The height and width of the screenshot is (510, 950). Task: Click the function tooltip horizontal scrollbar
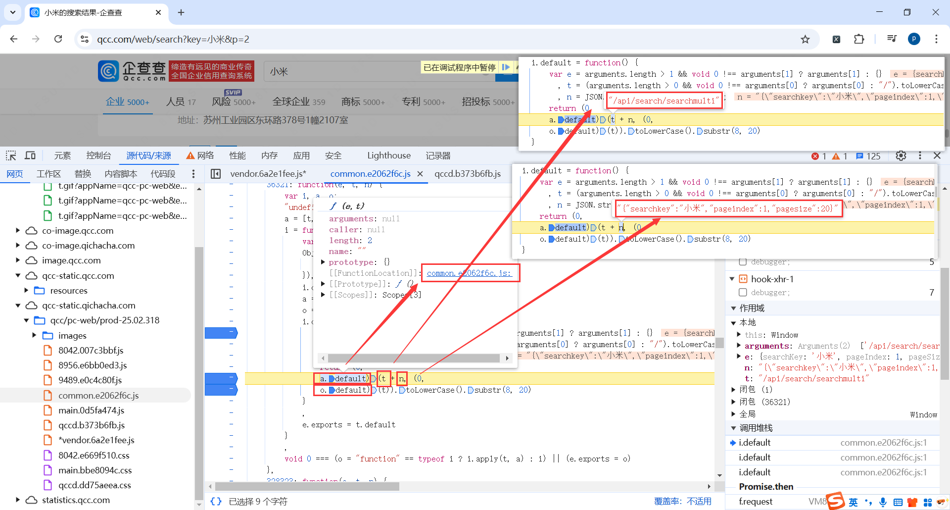[414, 358]
